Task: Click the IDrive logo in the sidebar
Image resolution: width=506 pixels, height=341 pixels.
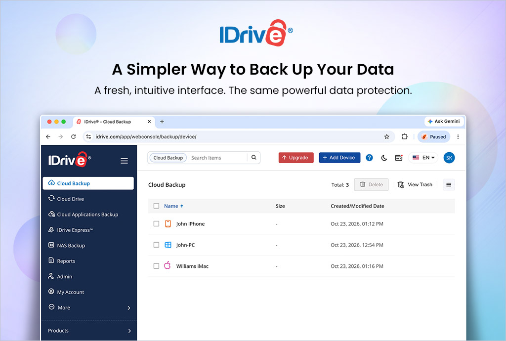Action: [70, 159]
